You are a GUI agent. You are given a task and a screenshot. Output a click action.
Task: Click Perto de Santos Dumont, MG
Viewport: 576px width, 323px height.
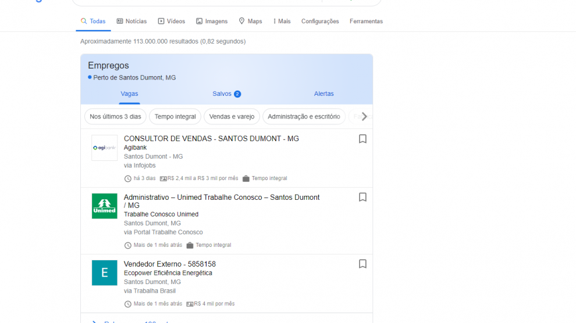coord(134,78)
